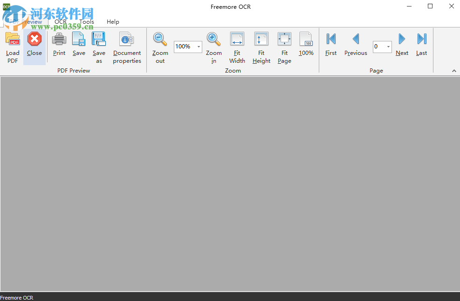Open the zoom percentage dropdown arrow
This screenshot has height=301, width=460.
199,47
